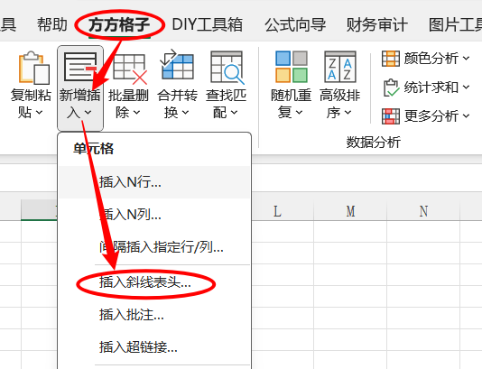Click the 复制粘贴 clipboard icon
The image size is (482, 369).
(x=33, y=68)
